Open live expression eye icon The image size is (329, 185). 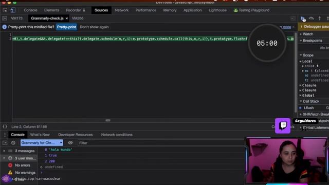point(70,143)
